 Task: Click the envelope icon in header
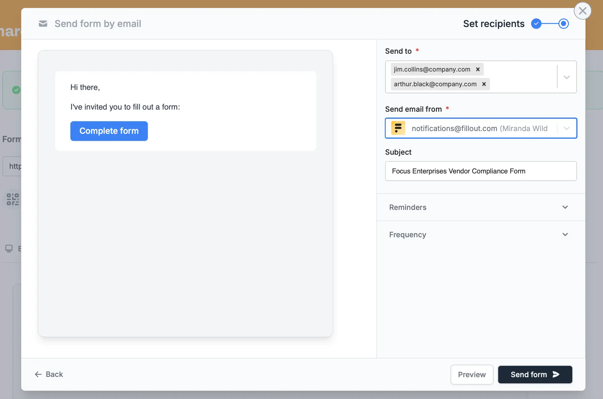(x=43, y=24)
